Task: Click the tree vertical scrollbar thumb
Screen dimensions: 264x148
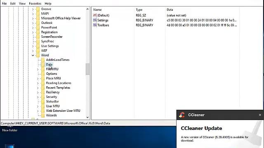Action: click(x=87, y=69)
